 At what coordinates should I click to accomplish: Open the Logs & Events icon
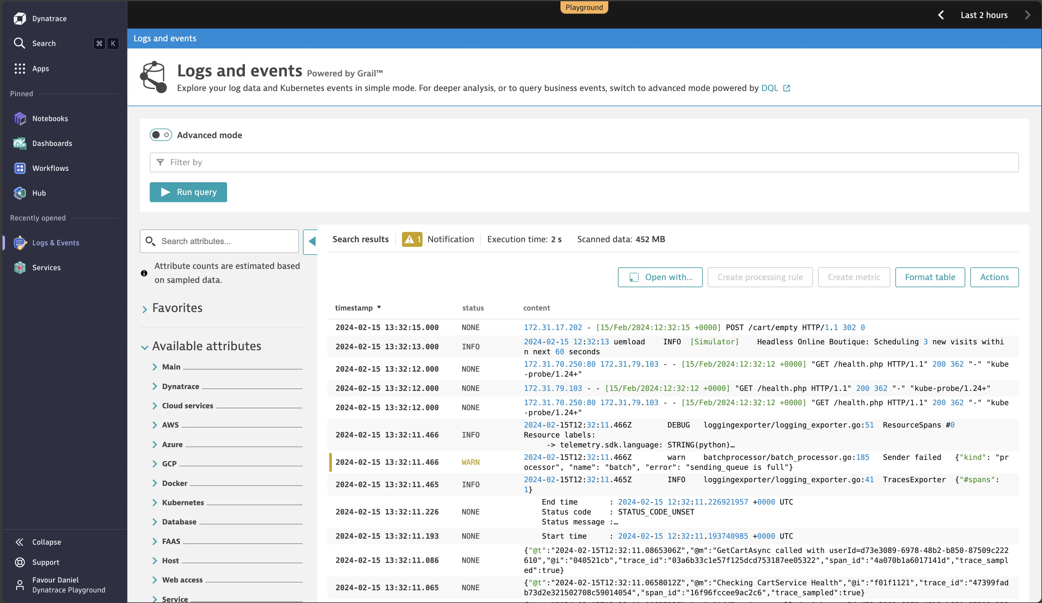click(x=20, y=243)
